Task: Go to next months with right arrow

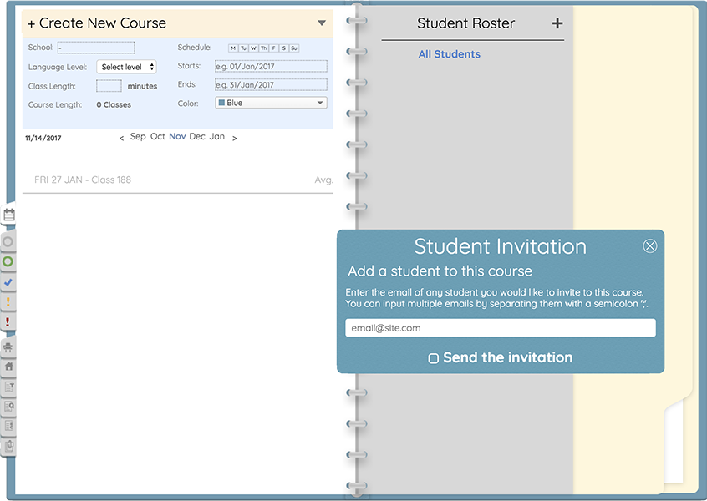Action: 235,139
